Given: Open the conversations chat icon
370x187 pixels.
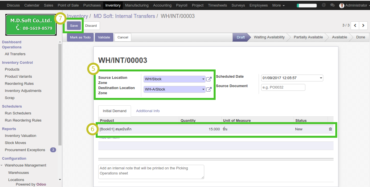Looking at the screenshot, I should coord(332,5).
